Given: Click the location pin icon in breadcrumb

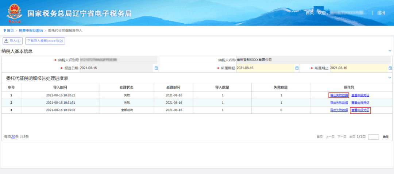Looking at the screenshot, I should 4,30.
